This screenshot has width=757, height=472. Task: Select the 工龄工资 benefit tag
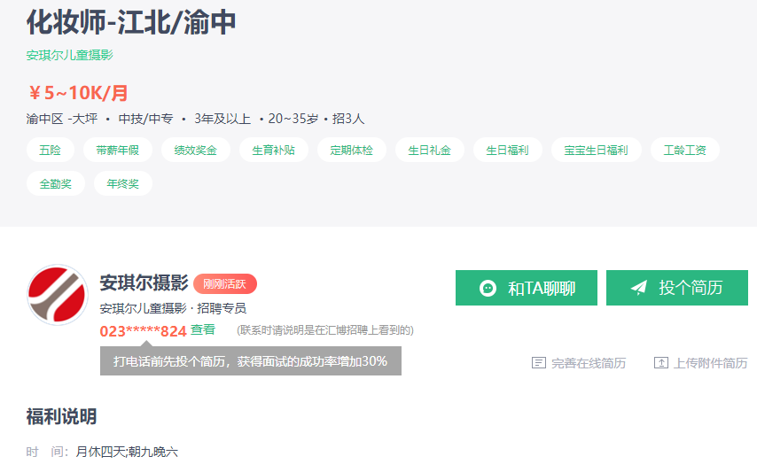[685, 150]
